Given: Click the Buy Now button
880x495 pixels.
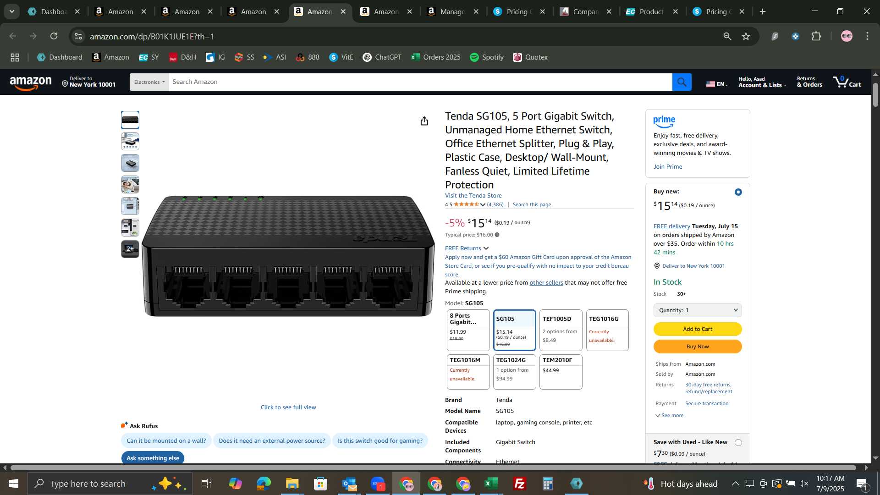Looking at the screenshot, I should pyautogui.click(x=698, y=346).
